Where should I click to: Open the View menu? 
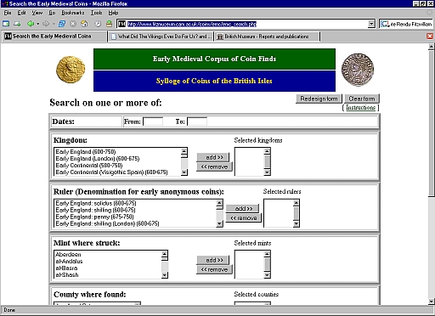[x=37, y=13]
